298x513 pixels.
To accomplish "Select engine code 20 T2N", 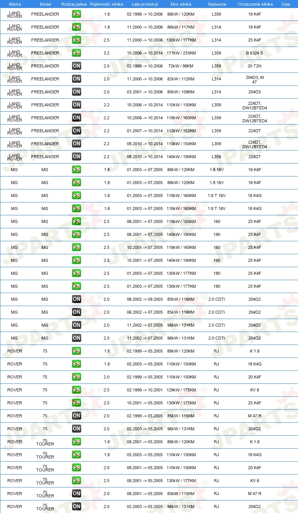I will (x=255, y=66).
